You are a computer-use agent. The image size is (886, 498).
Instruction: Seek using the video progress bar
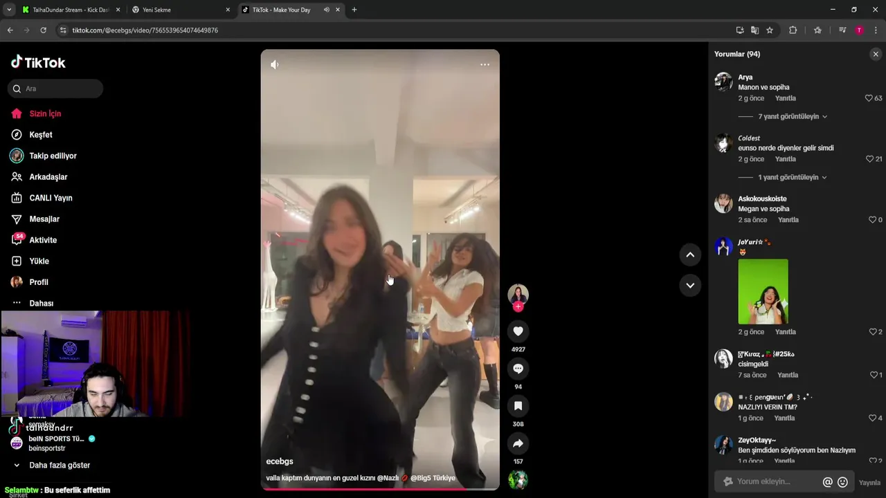click(380, 489)
